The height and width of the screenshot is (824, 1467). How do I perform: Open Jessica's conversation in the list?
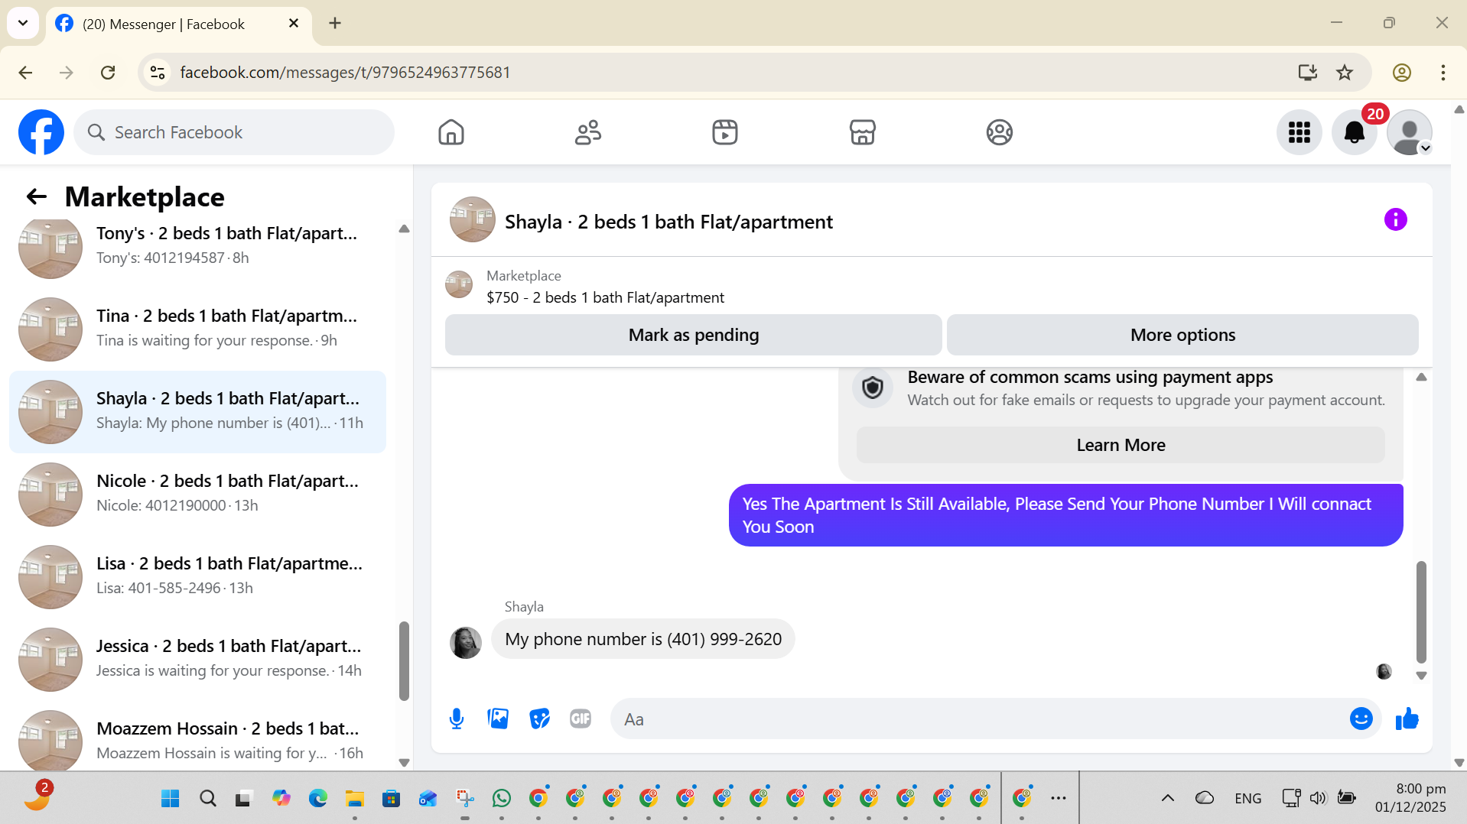pos(197,659)
